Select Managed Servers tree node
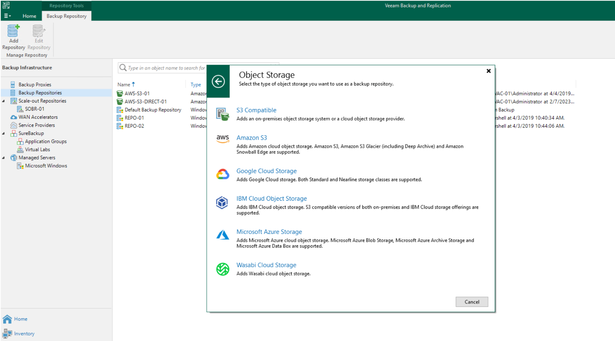The height and width of the screenshot is (341, 615). click(x=37, y=158)
